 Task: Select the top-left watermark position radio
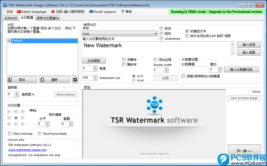[x=9, y=112]
